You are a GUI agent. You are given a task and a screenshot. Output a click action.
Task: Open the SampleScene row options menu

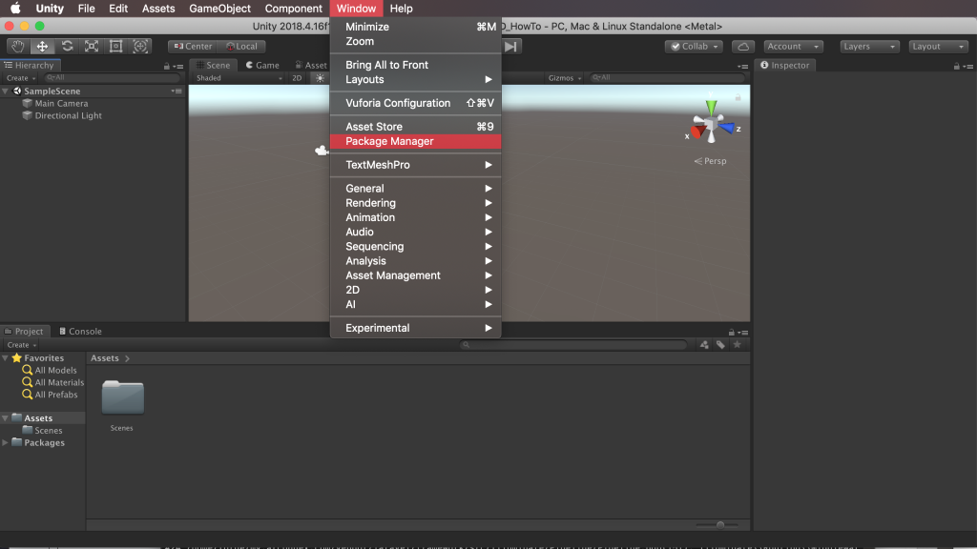(x=177, y=91)
